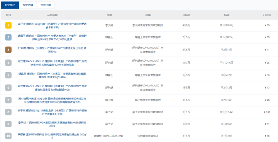
Task: Open 好欢螺 加辣加臭版400克*6袋装礼盒 link
Action: point(52,63)
